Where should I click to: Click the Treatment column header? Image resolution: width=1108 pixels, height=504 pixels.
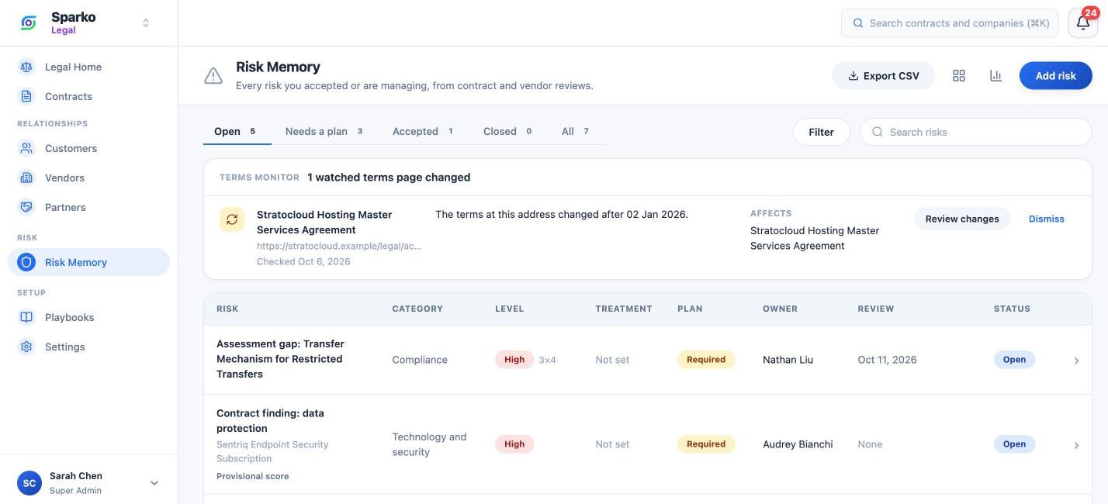624,309
